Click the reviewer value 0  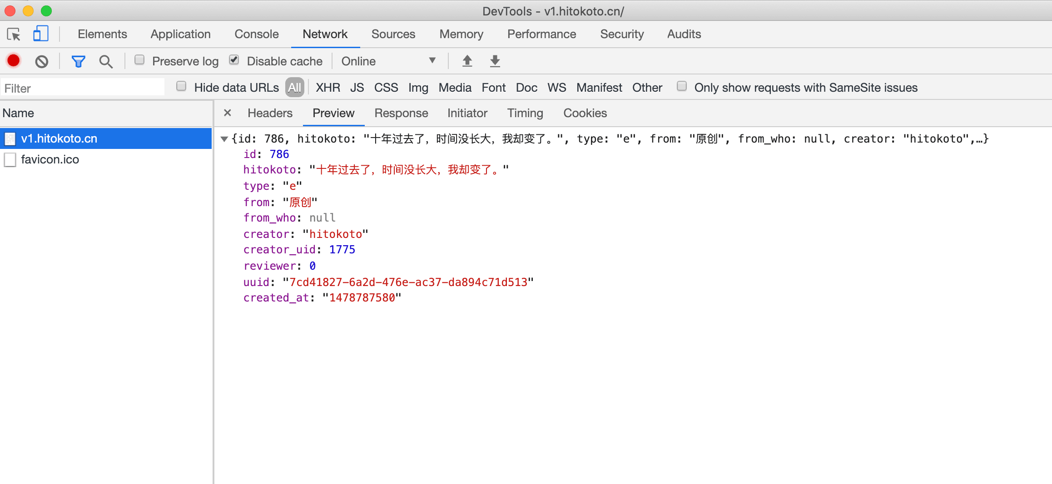[313, 266]
